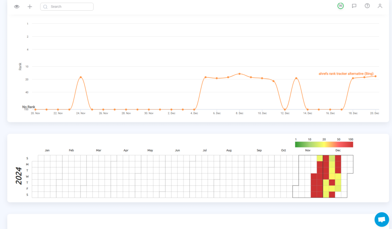
Task: Focus the Search input field
Action: [70, 7]
